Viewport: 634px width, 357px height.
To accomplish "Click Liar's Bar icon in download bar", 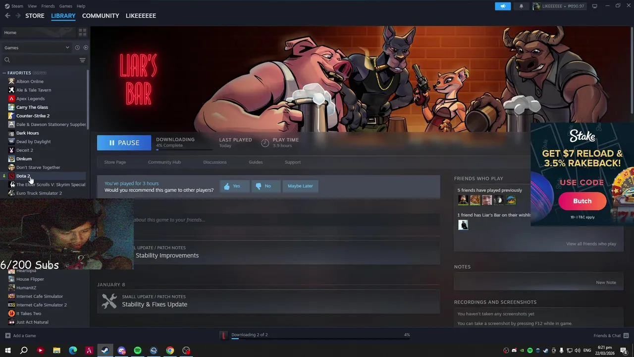I will tap(223, 336).
